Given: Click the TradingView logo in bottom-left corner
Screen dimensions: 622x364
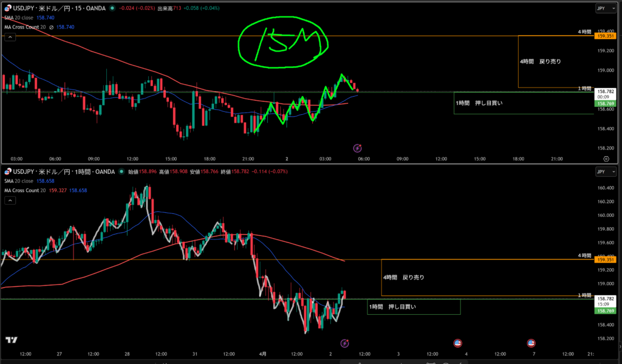Looking at the screenshot, I should point(10,340).
